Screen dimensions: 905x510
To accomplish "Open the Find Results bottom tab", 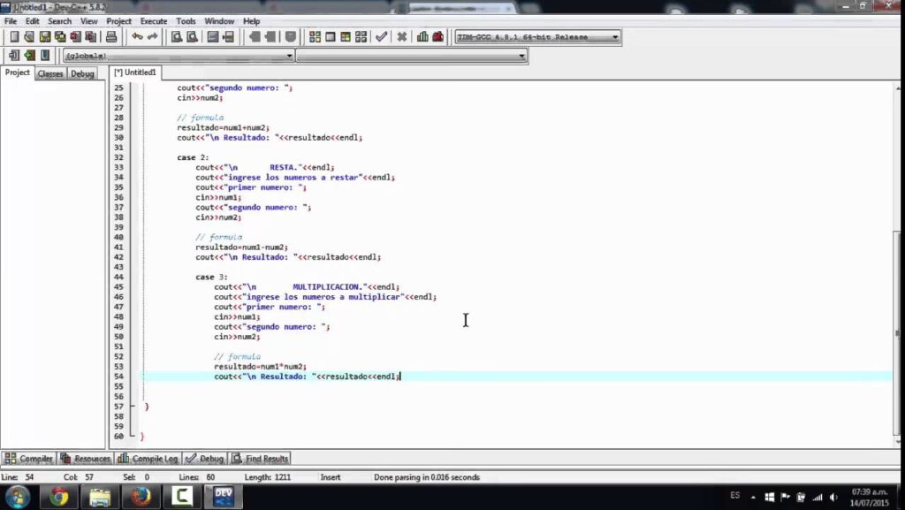I will click(x=261, y=459).
